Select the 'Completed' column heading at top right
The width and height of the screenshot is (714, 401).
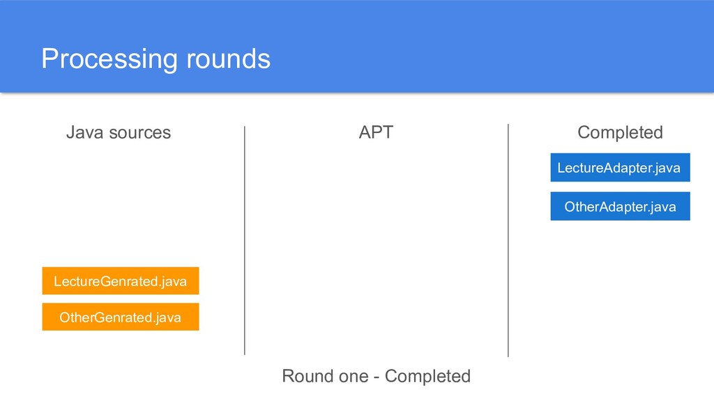pyautogui.click(x=620, y=132)
